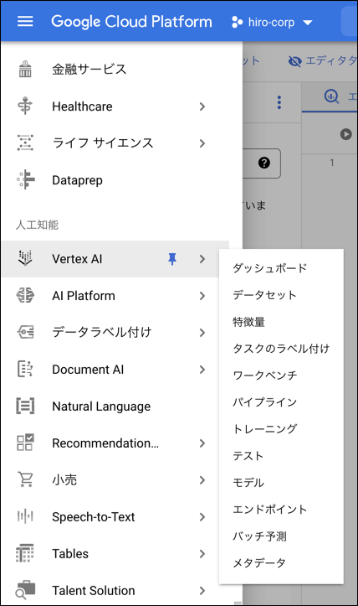Expand the Tables submenu chevron
Screen dimensions: 358x606
tap(202, 554)
